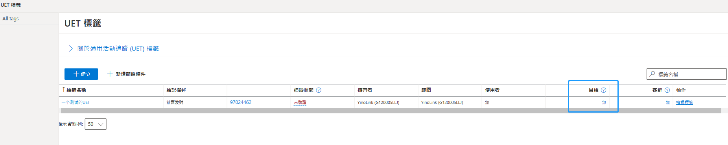Click the plus icon of 新增篩選條件
The width and height of the screenshot is (728, 145).
(x=110, y=74)
